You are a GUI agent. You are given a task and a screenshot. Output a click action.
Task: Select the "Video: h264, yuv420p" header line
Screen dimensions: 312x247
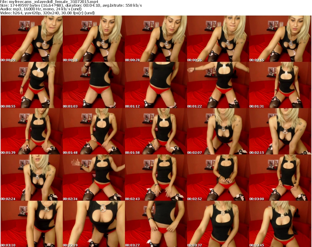click(x=47, y=13)
